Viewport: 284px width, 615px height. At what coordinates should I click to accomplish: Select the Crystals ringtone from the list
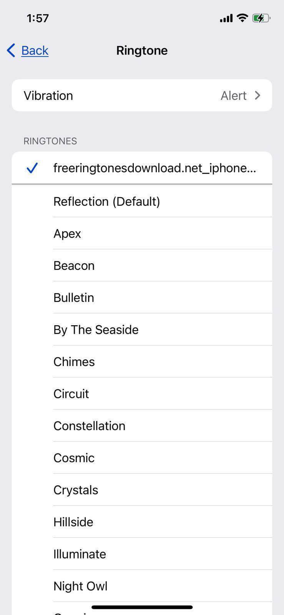[x=76, y=490]
